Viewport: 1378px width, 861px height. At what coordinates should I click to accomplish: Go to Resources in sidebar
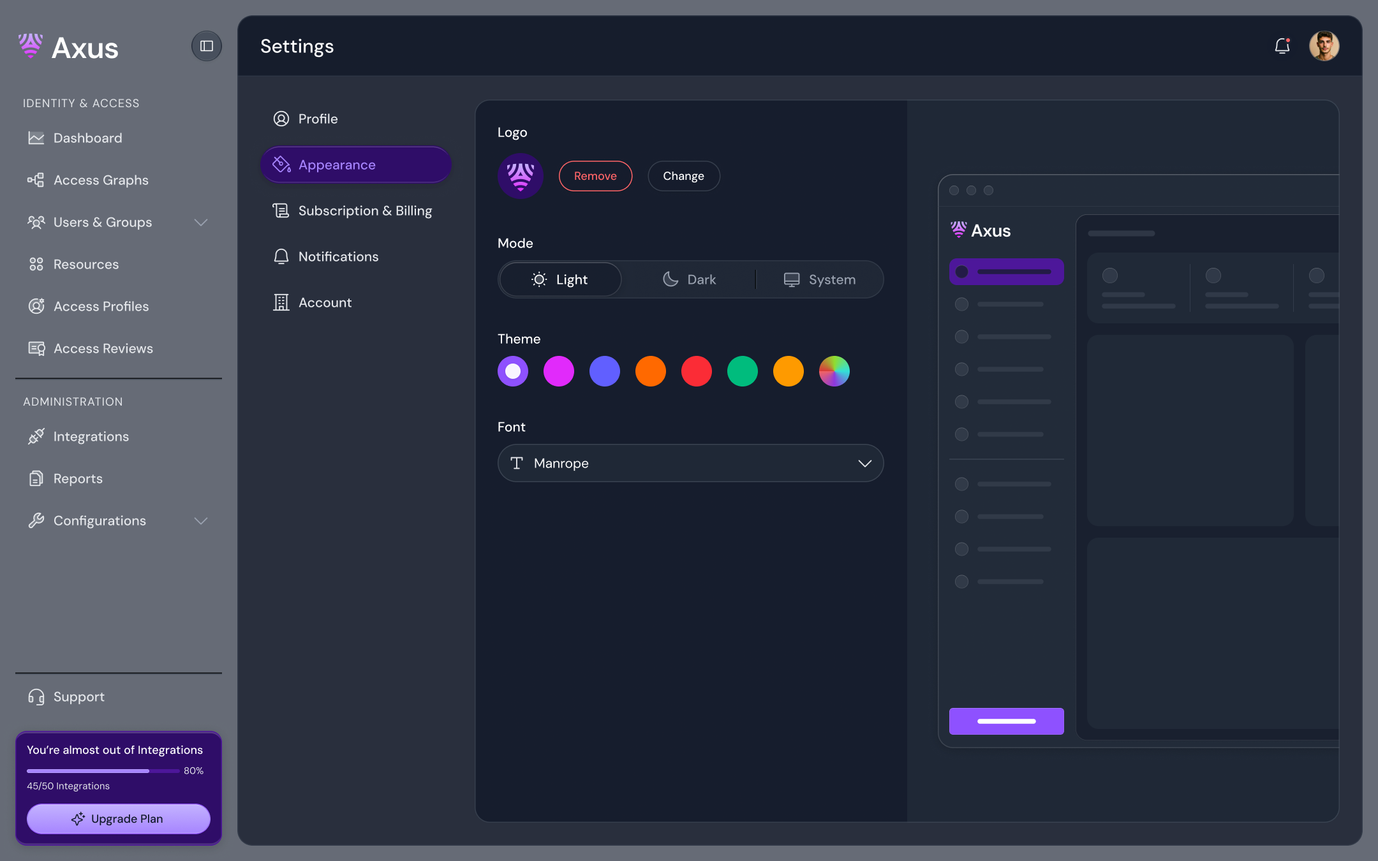point(85,264)
